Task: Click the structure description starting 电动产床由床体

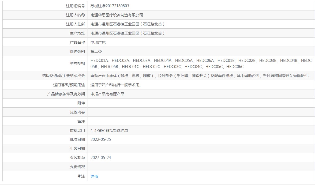Action: pos(201,76)
